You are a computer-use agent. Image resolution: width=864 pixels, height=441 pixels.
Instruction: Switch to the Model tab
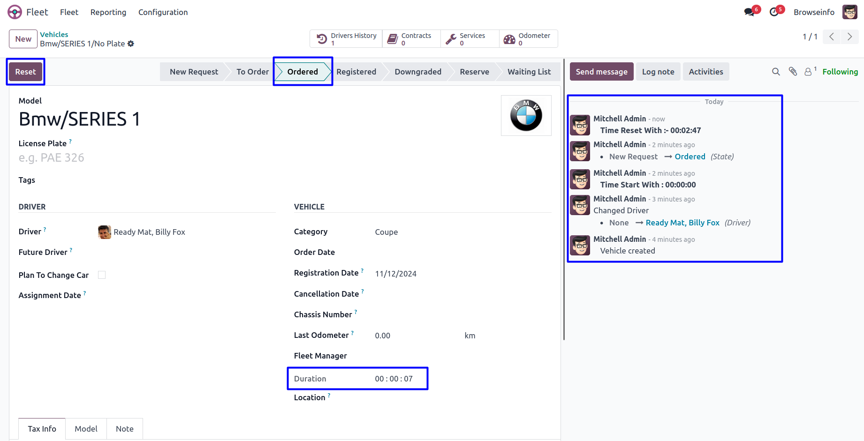pyautogui.click(x=86, y=429)
